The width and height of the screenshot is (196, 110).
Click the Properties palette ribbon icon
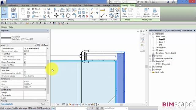tap(13, 15)
